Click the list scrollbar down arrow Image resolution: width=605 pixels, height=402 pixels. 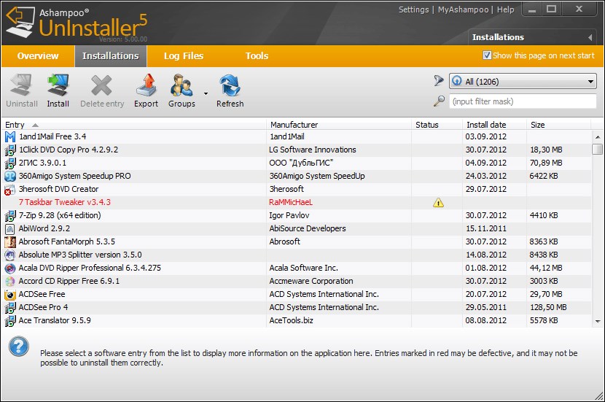click(597, 321)
